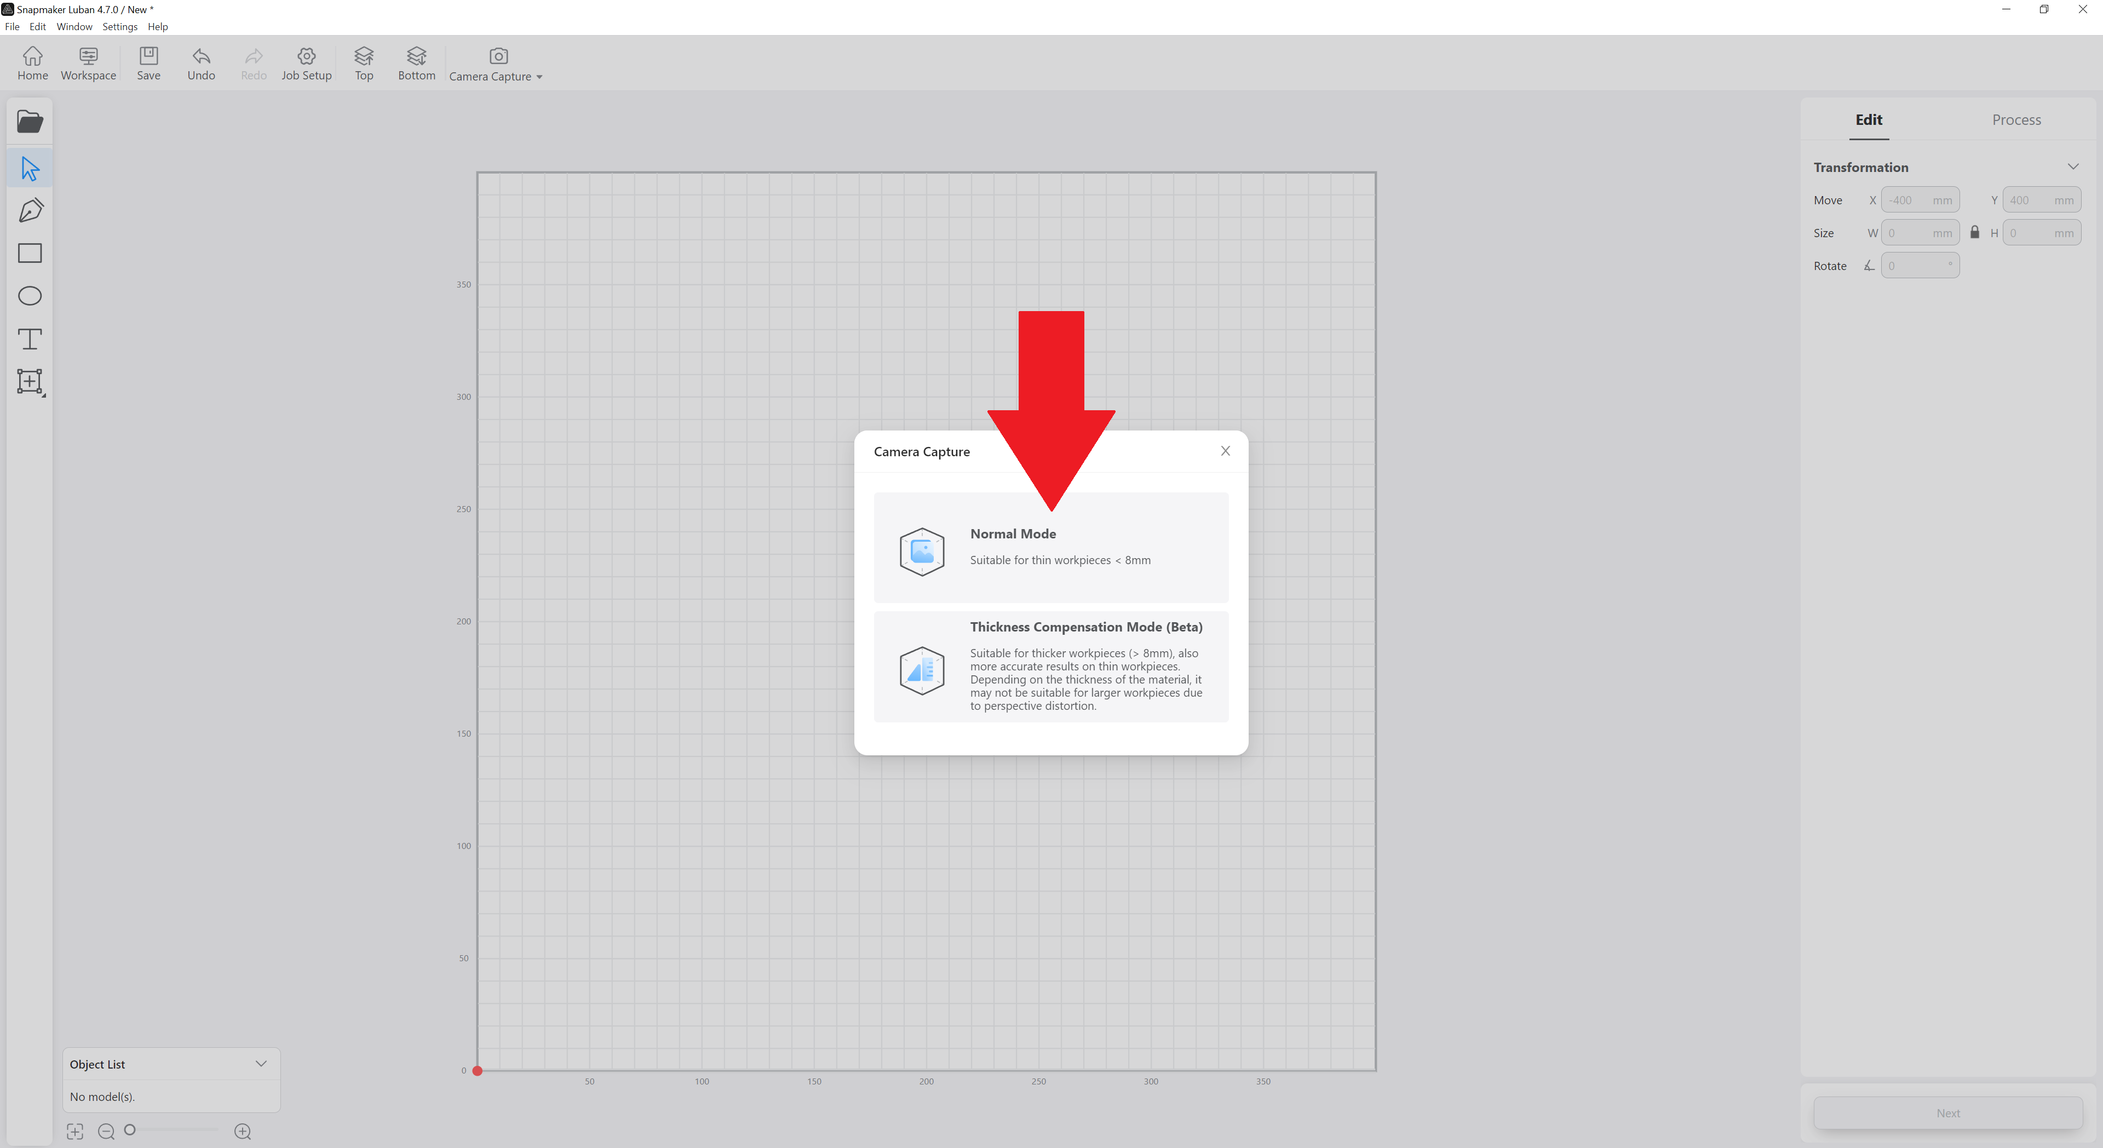The width and height of the screenshot is (2103, 1148).
Task: Collapse the Object List panel
Action: pos(261,1063)
